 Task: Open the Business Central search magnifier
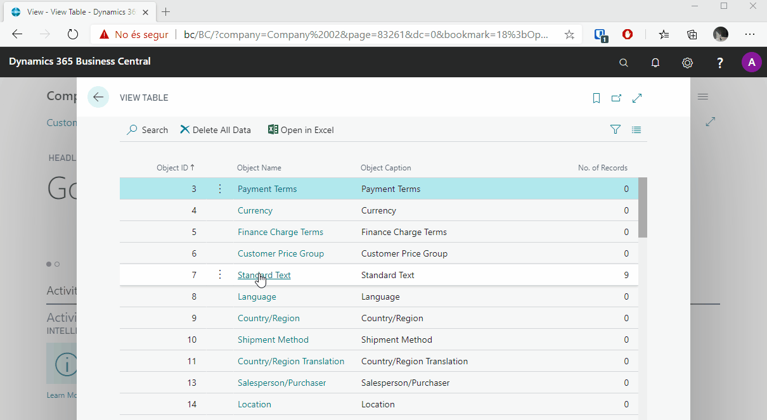[x=624, y=63]
